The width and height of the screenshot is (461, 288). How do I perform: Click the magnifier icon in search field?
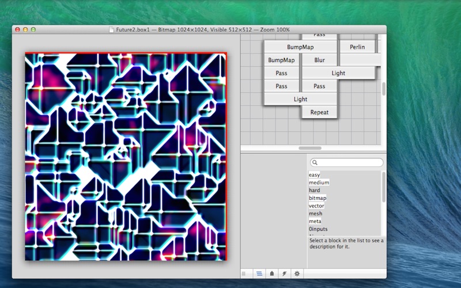tap(315, 162)
